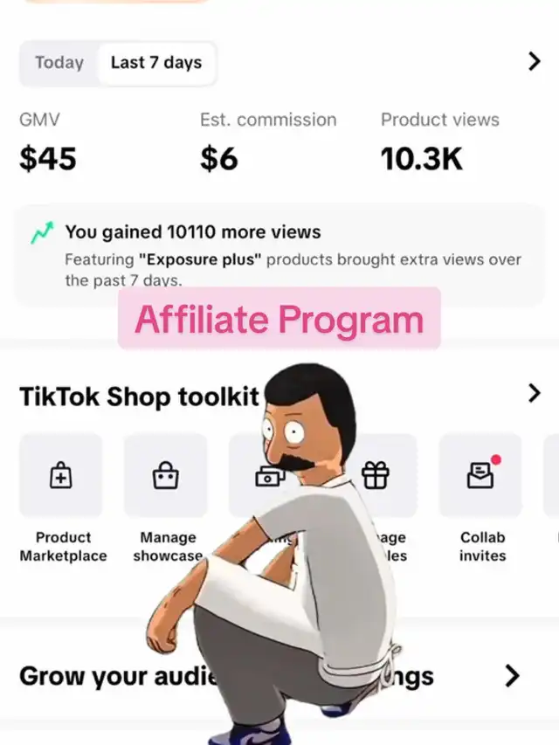Tap the pink Affiliate Program label
This screenshot has width=559, height=745.
tap(279, 318)
